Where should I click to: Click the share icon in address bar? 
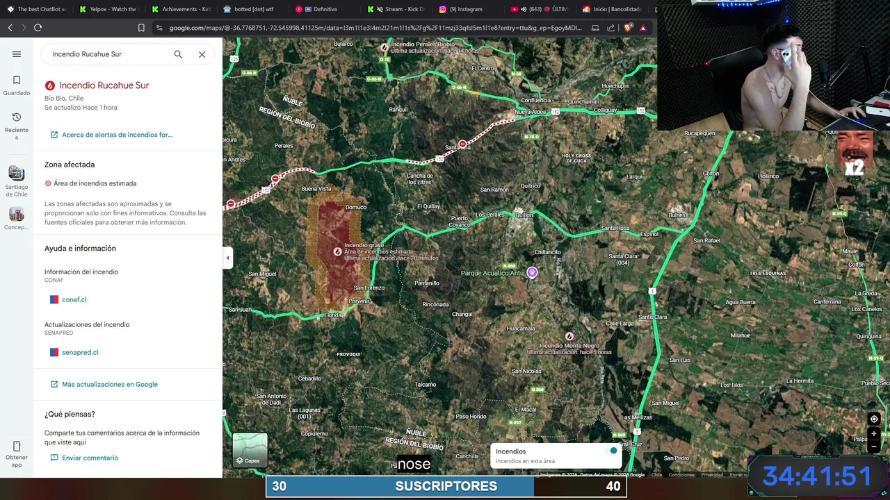[x=610, y=28]
